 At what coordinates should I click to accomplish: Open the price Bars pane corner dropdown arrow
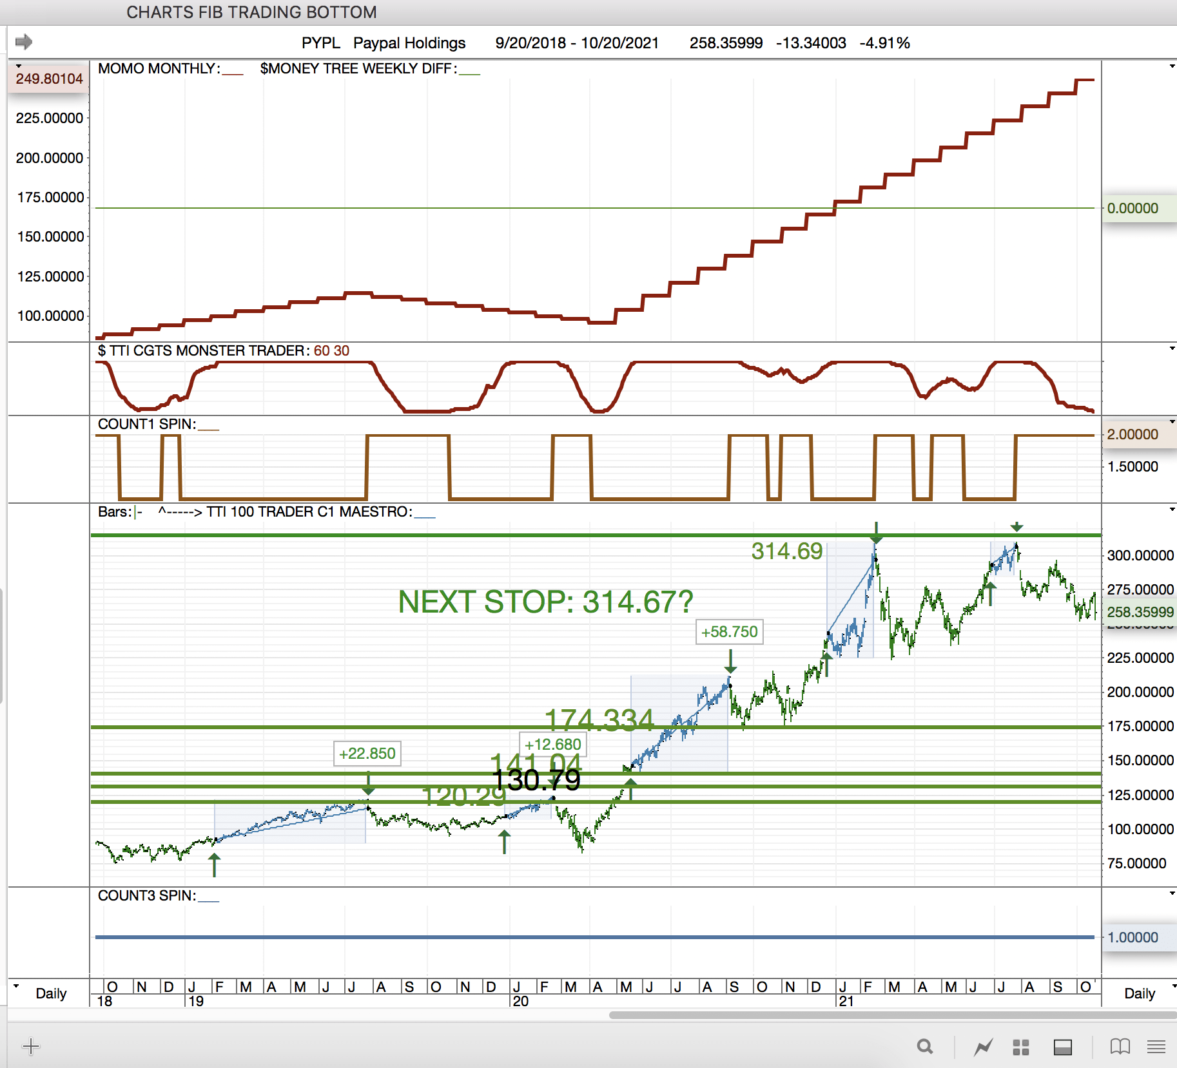(1172, 510)
